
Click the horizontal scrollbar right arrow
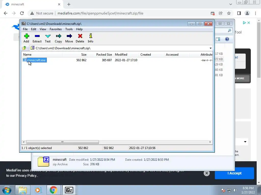click(x=210, y=142)
